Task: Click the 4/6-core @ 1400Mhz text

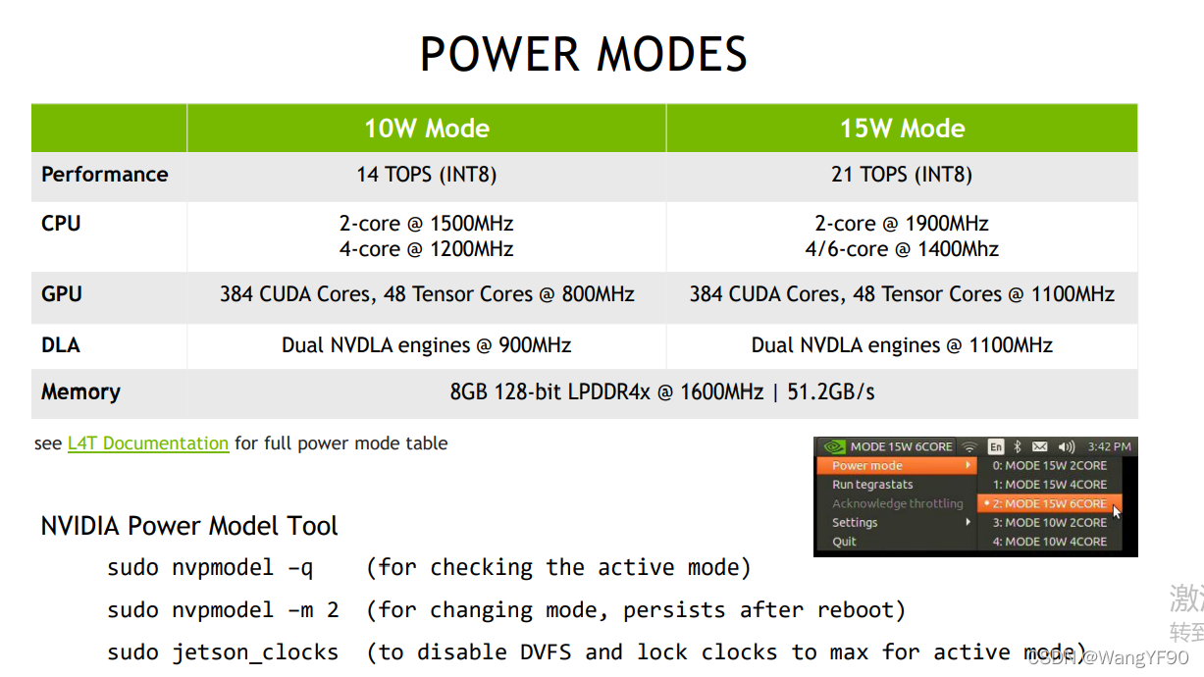Action: tap(902, 249)
